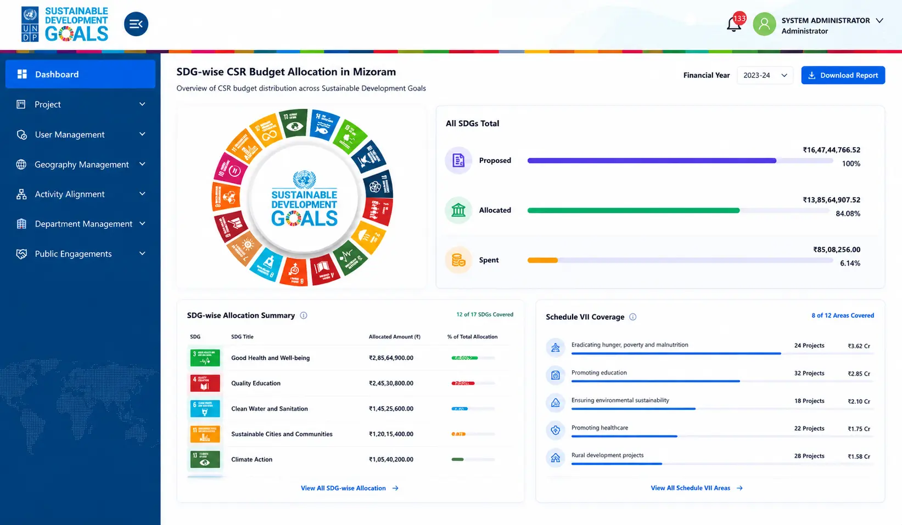Click the ₹2.85 Cr value text
The width and height of the screenshot is (902, 525).
tap(859, 374)
